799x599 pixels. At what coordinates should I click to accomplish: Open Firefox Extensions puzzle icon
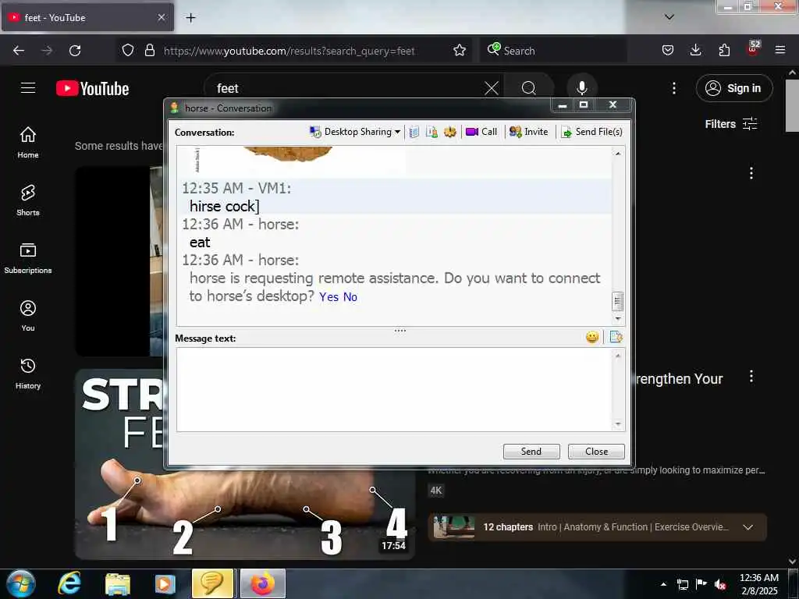[x=724, y=51]
